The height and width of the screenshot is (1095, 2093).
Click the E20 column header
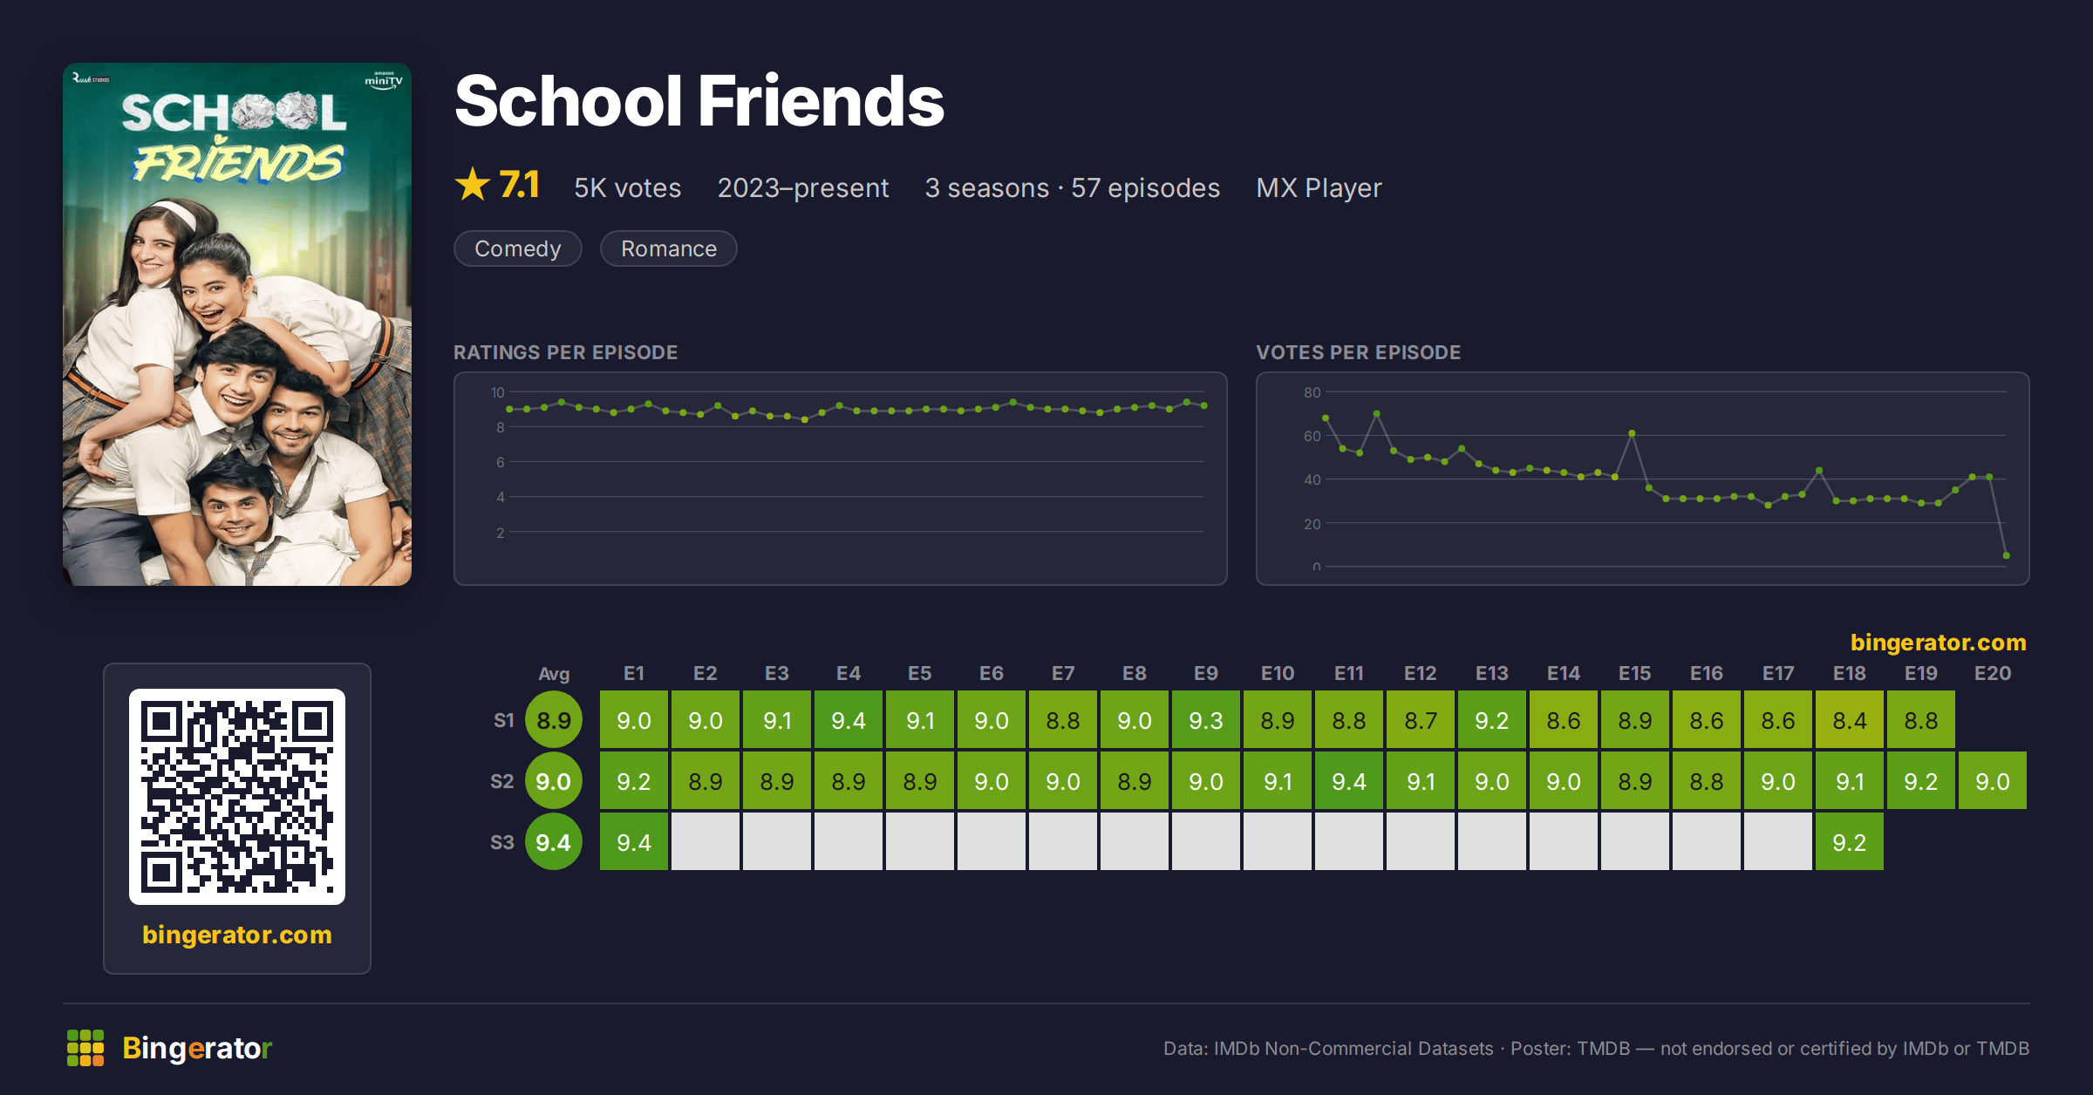coord(1993,673)
